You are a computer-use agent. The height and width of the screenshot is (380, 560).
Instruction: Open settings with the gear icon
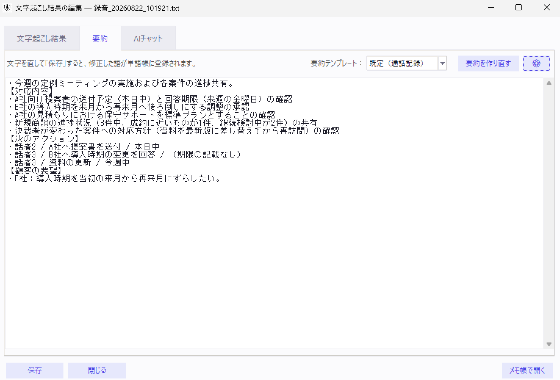pyautogui.click(x=536, y=63)
